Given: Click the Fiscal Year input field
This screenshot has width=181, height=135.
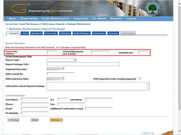Looking at the screenshot, I should (x=52, y=53).
